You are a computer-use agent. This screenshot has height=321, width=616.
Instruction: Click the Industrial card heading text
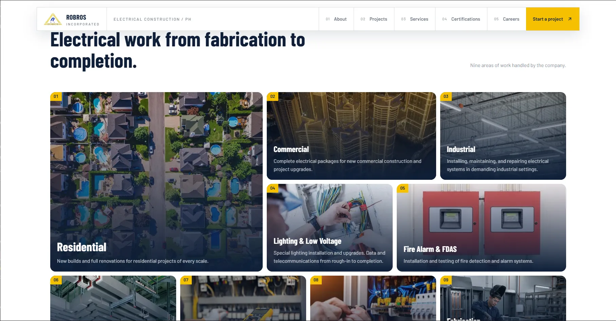click(x=461, y=149)
